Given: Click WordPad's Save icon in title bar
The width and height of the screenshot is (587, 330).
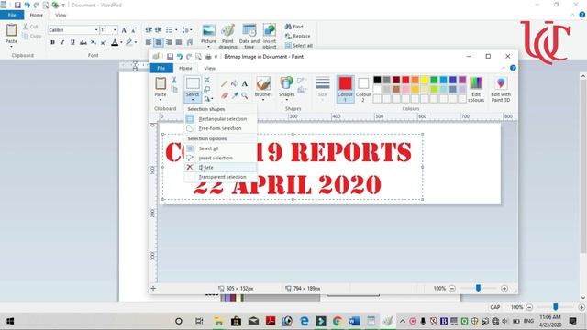Looking at the screenshot, I should tap(17, 5).
